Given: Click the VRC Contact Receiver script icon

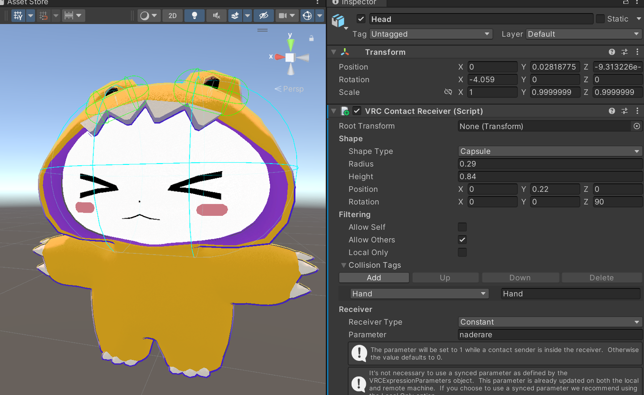Looking at the screenshot, I should 345,111.
